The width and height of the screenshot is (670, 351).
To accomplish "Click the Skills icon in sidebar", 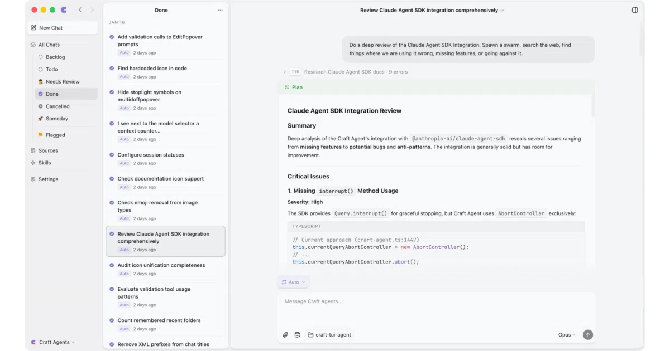I will (x=33, y=163).
